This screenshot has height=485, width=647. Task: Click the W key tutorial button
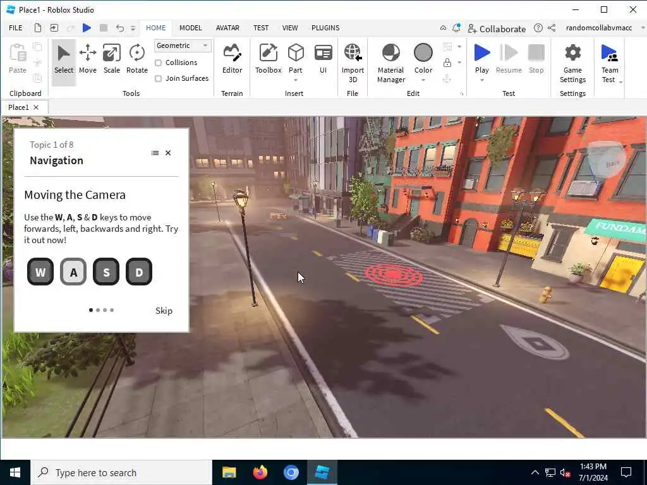click(x=40, y=272)
